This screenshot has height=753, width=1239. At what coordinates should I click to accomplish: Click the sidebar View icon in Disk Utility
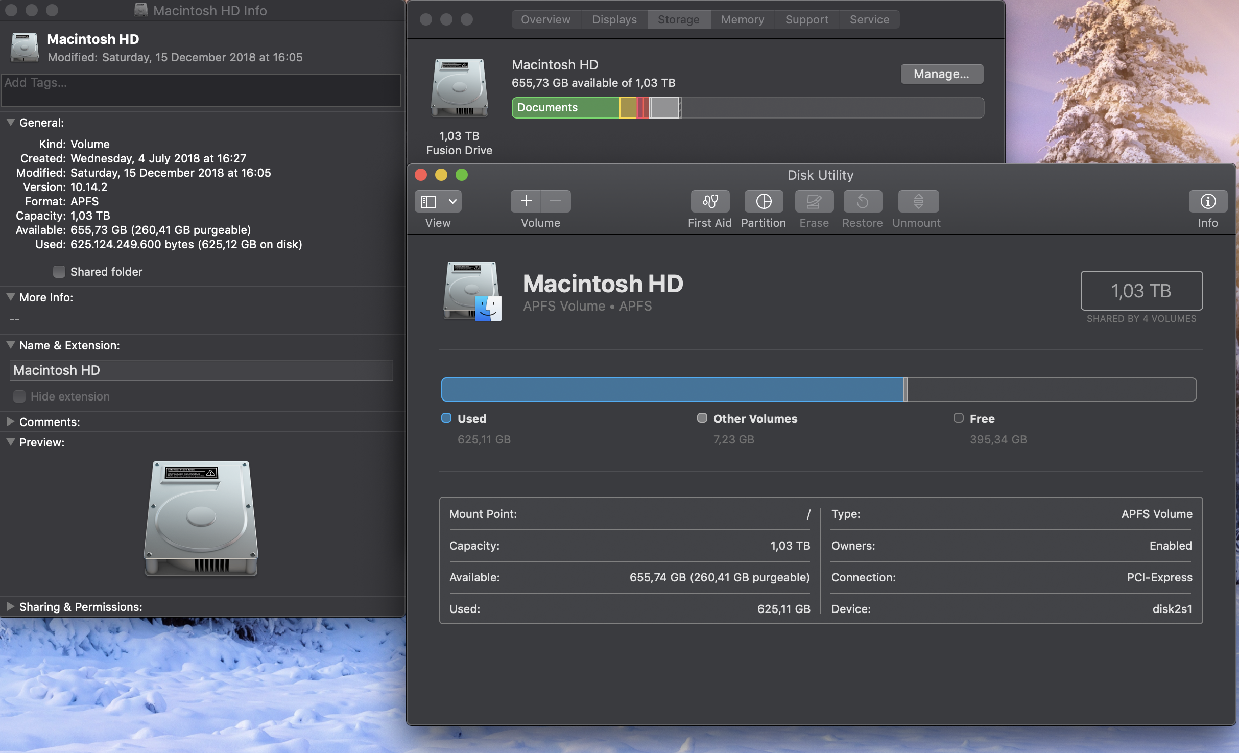click(x=428, y=202)
